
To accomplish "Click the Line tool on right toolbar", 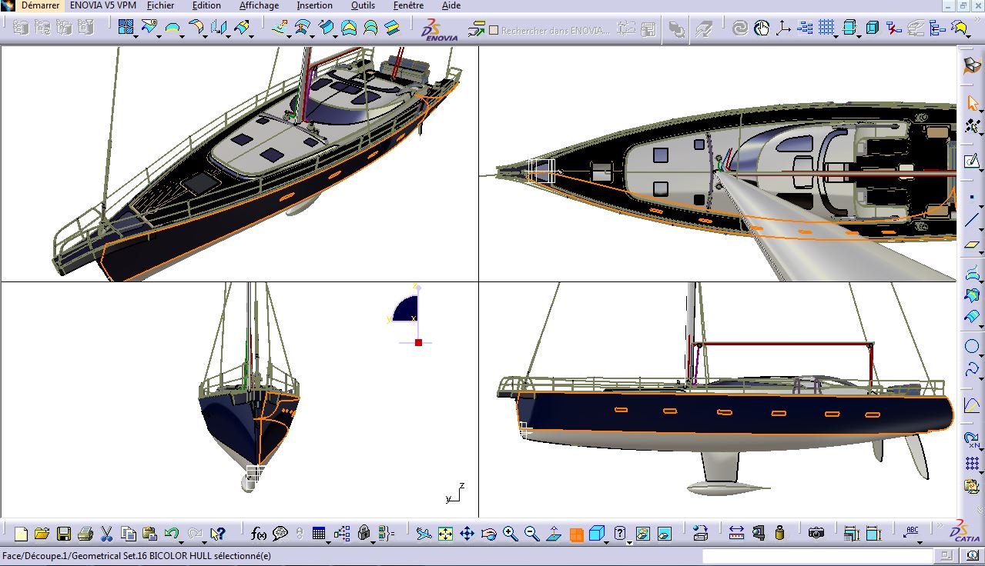I will click(x=972, y=220).
